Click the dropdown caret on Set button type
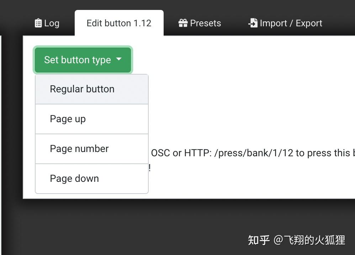This screenshot has width=355, height=255. [x=119, y=60]
